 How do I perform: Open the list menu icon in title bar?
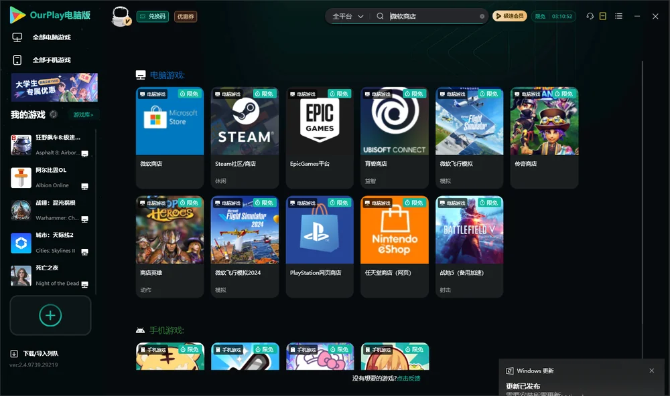(x=618, y=16)
